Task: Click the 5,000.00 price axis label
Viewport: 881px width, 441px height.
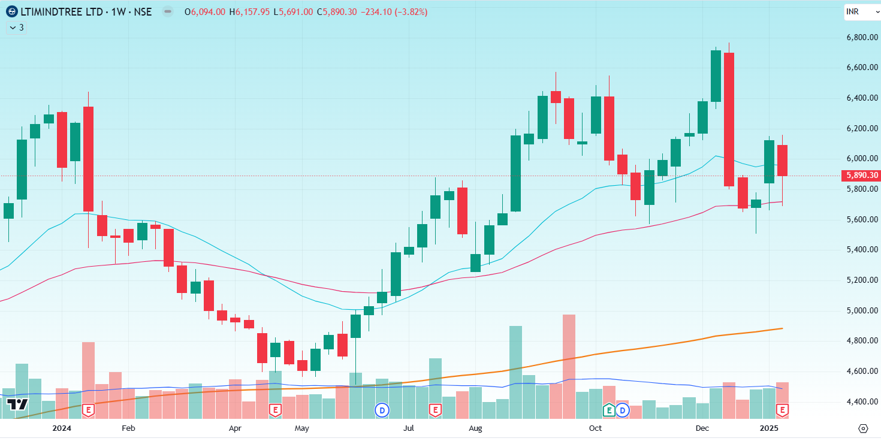Action: pyautogui.click(x=861, y=310)
